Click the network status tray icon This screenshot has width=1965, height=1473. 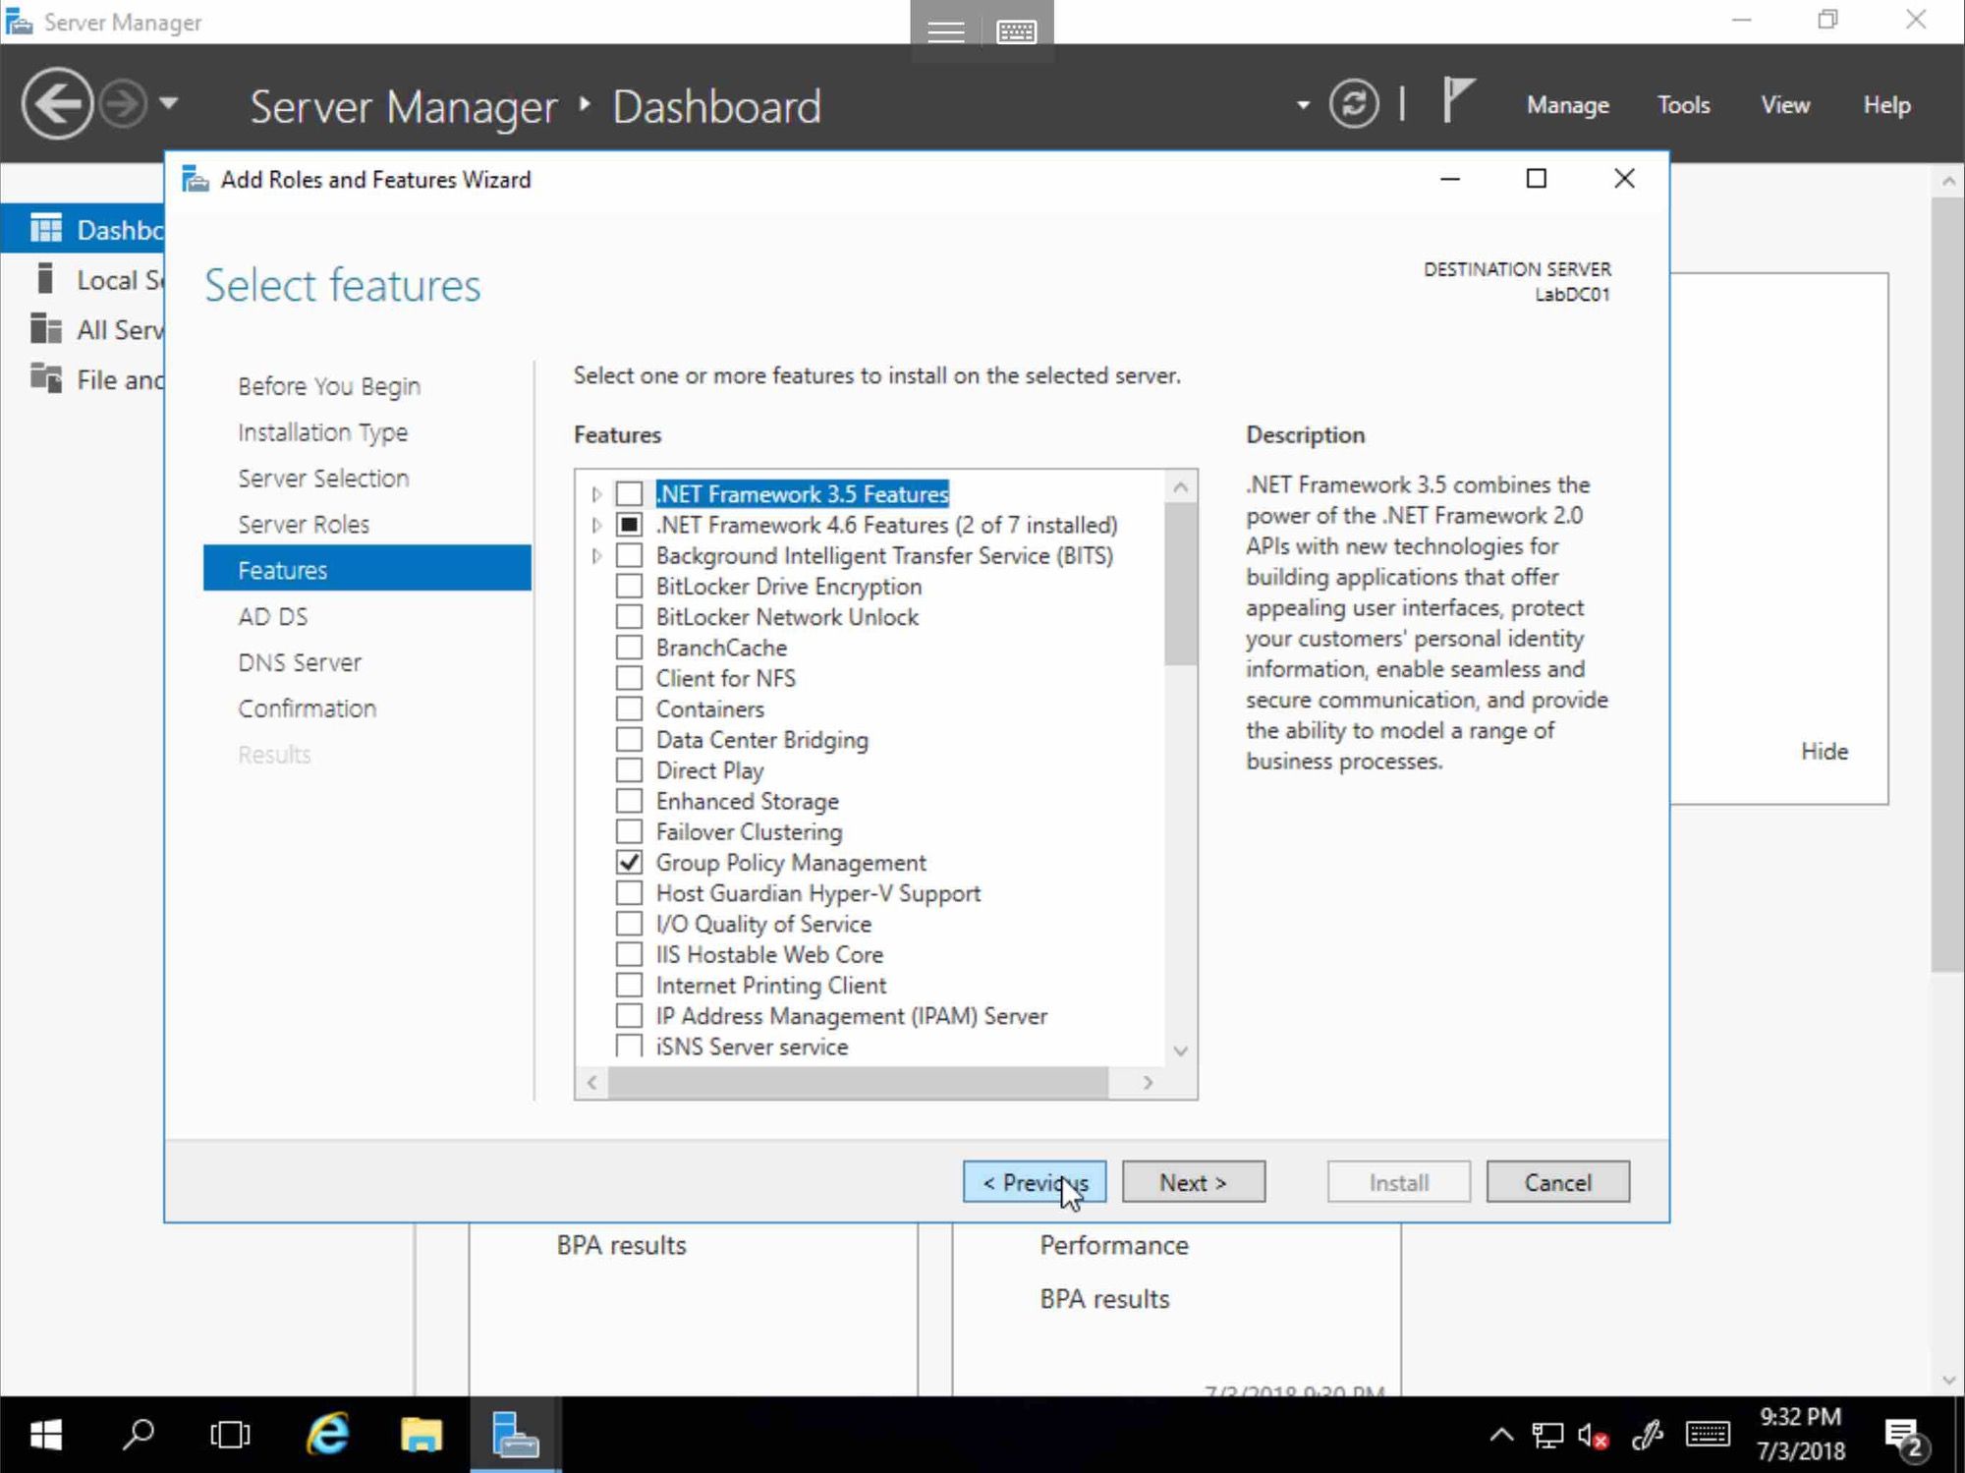click(x=1547, y=1436)
